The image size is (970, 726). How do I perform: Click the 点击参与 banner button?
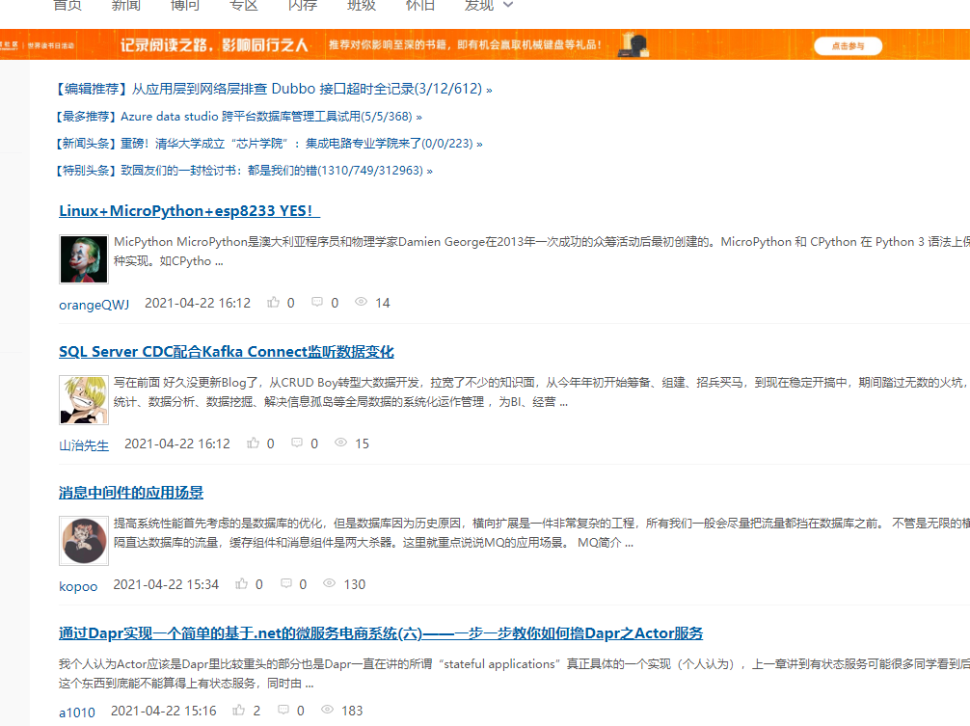848,45
